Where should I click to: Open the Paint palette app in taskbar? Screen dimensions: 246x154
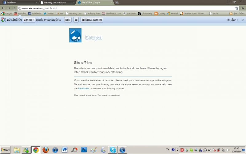(x=93, y=150)
